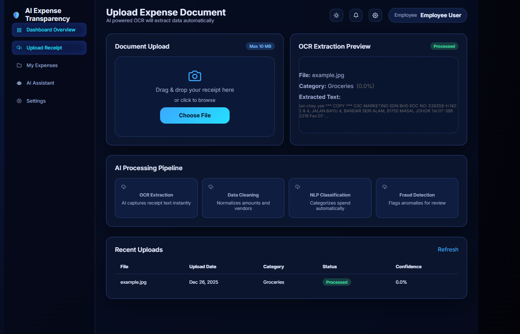Click the Settings gear icon in sidebar
This screenshot has width=520, height=334.
click(19, 101)
